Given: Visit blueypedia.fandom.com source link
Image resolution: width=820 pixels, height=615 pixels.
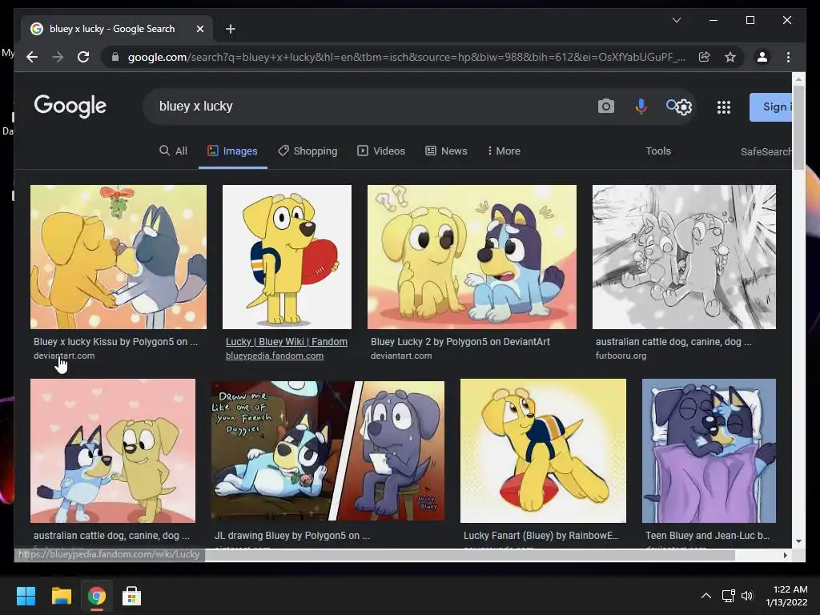Looking at the screenshot, I should (x=275, y=356).
